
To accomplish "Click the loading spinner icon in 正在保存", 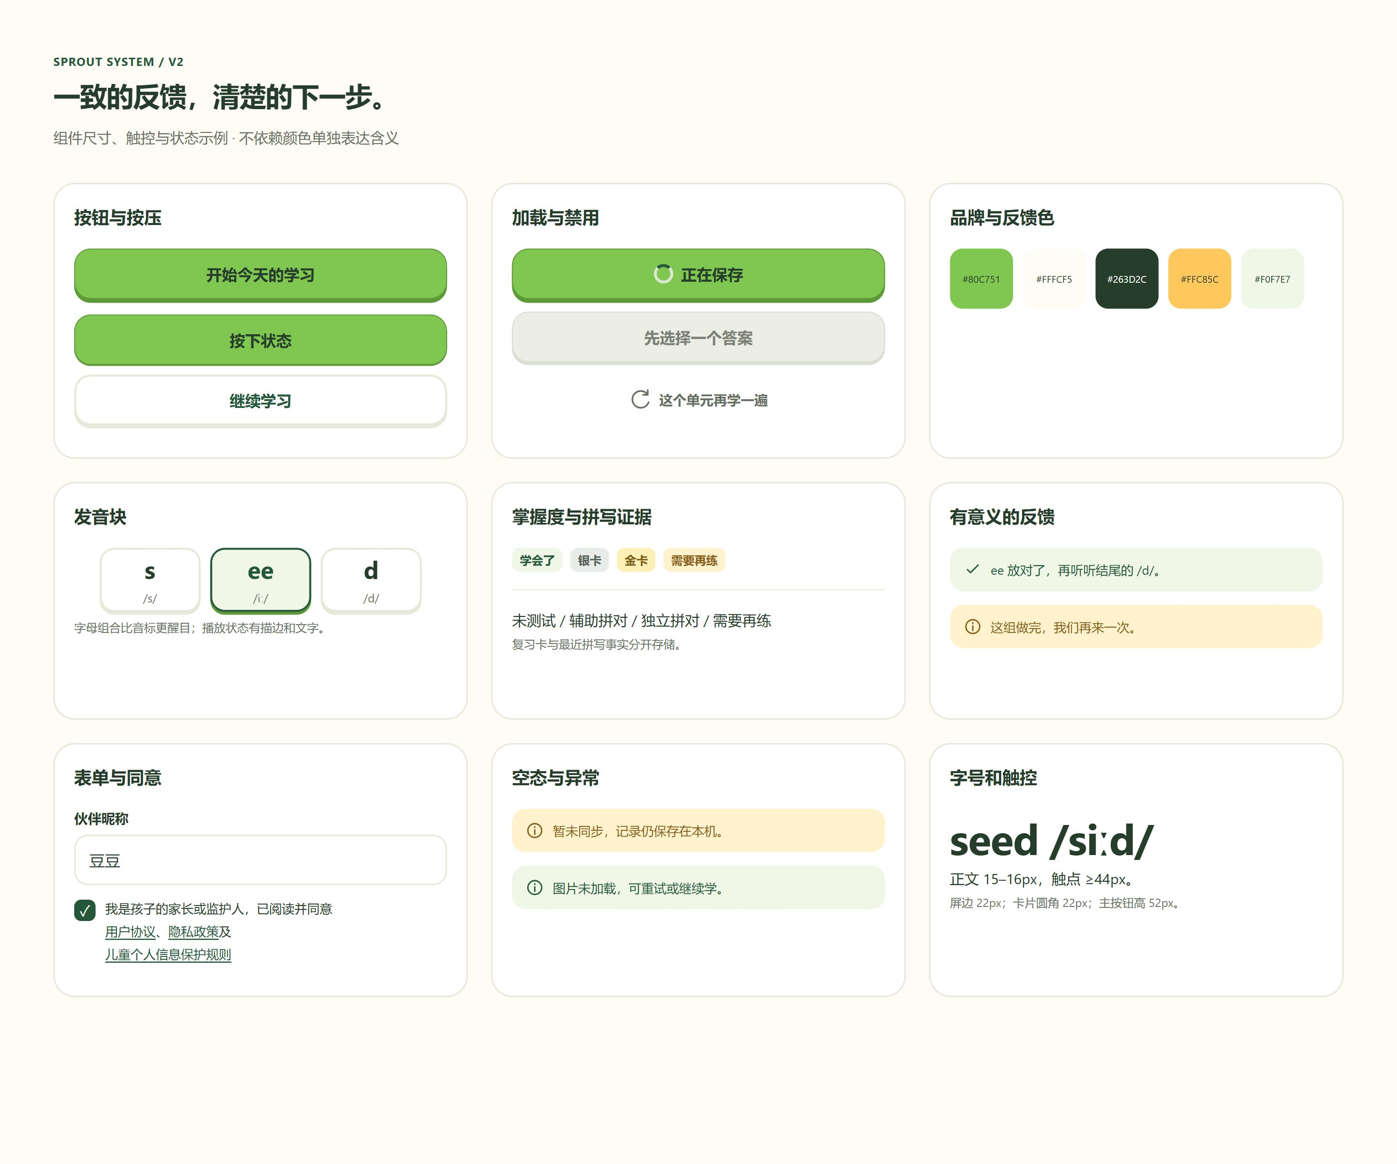I will coord(663,274).
